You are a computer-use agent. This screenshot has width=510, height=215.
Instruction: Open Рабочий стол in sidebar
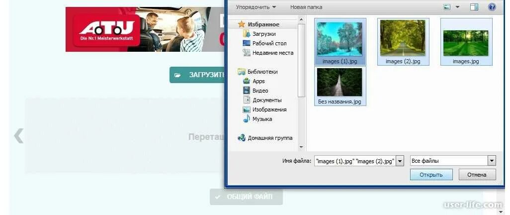269,43
